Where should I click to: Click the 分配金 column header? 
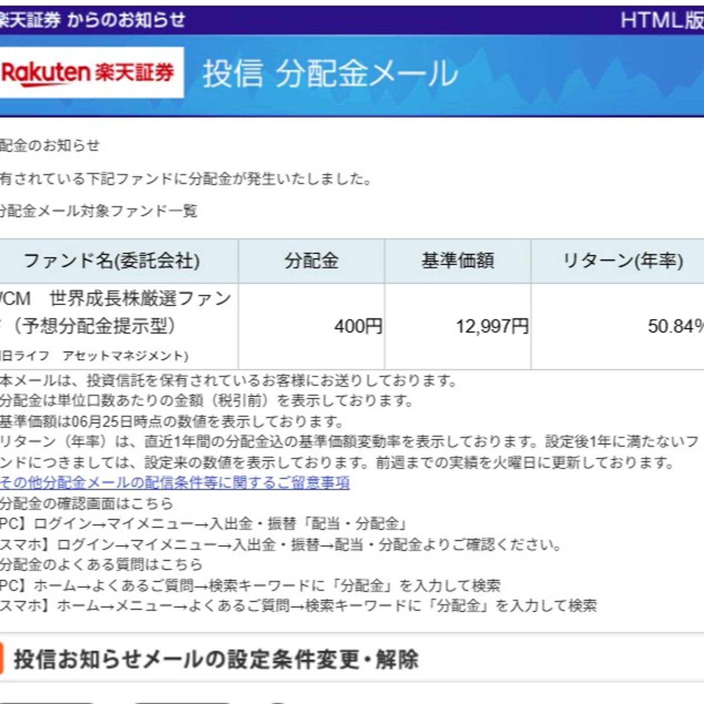coord(312,260)
